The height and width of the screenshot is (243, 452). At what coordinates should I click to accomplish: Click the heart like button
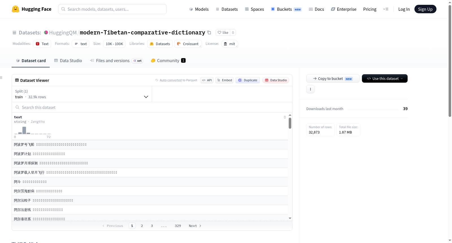click(223, 32)
